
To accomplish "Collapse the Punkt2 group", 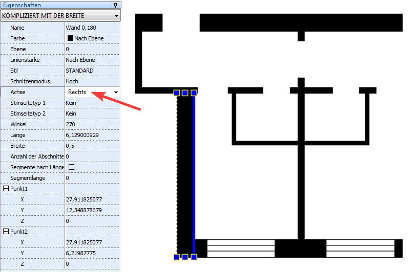I will click(x=6, y=232).
